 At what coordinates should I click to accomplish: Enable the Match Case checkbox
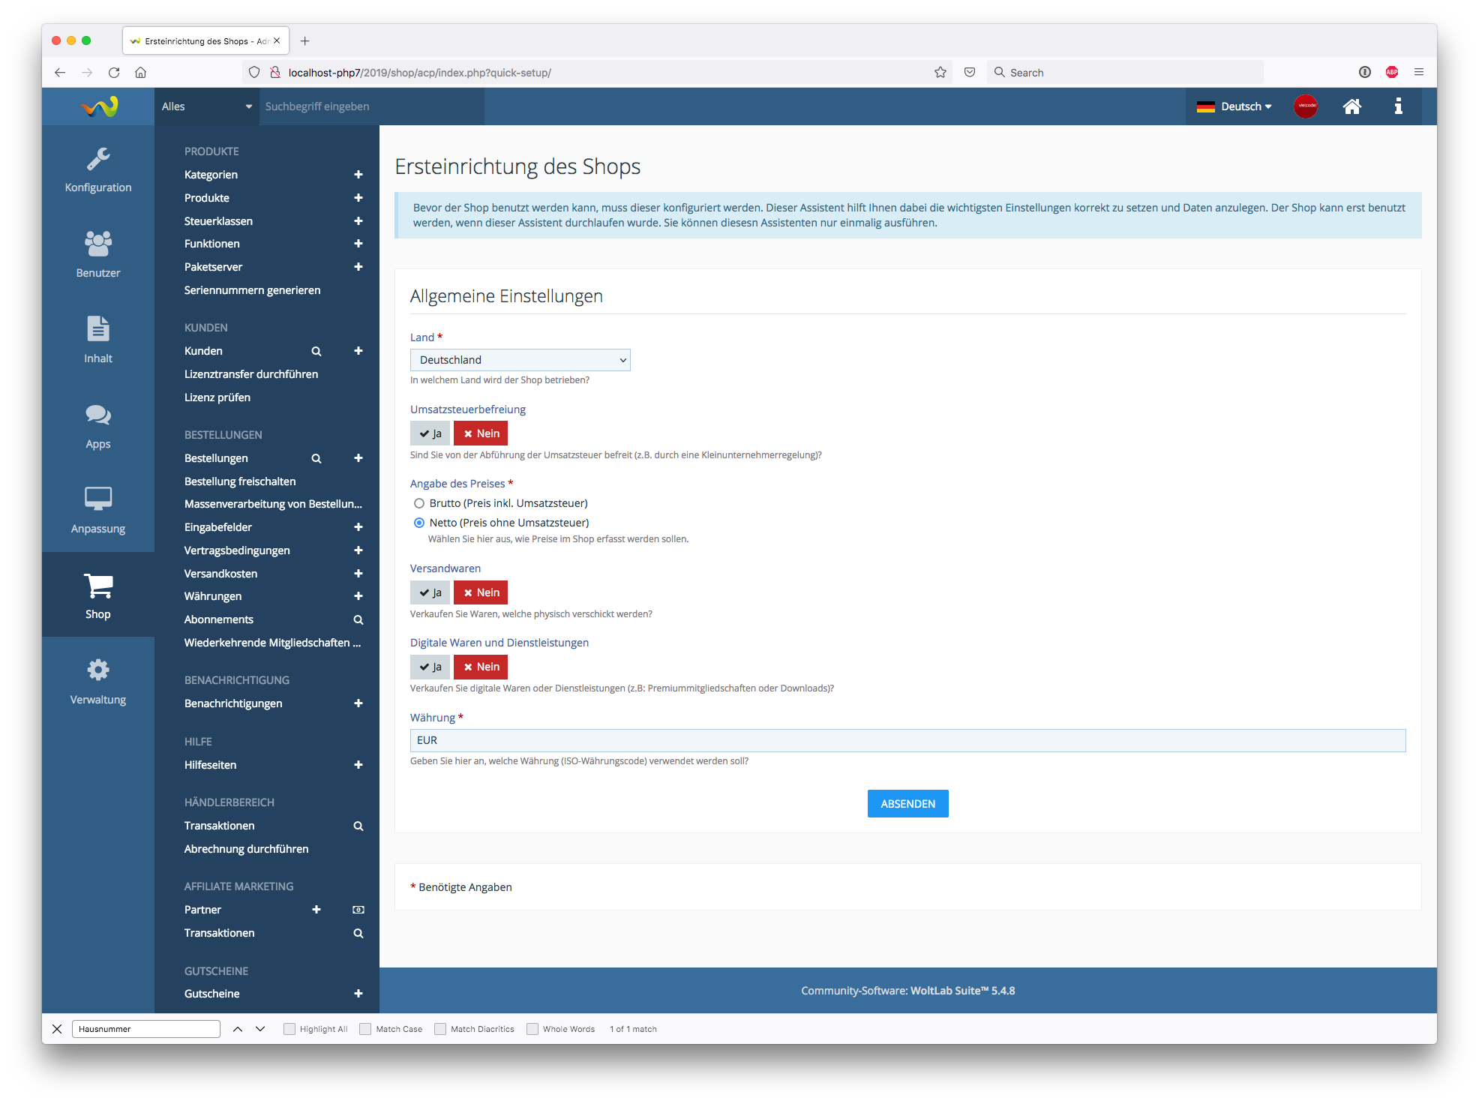click(366, 1029)
